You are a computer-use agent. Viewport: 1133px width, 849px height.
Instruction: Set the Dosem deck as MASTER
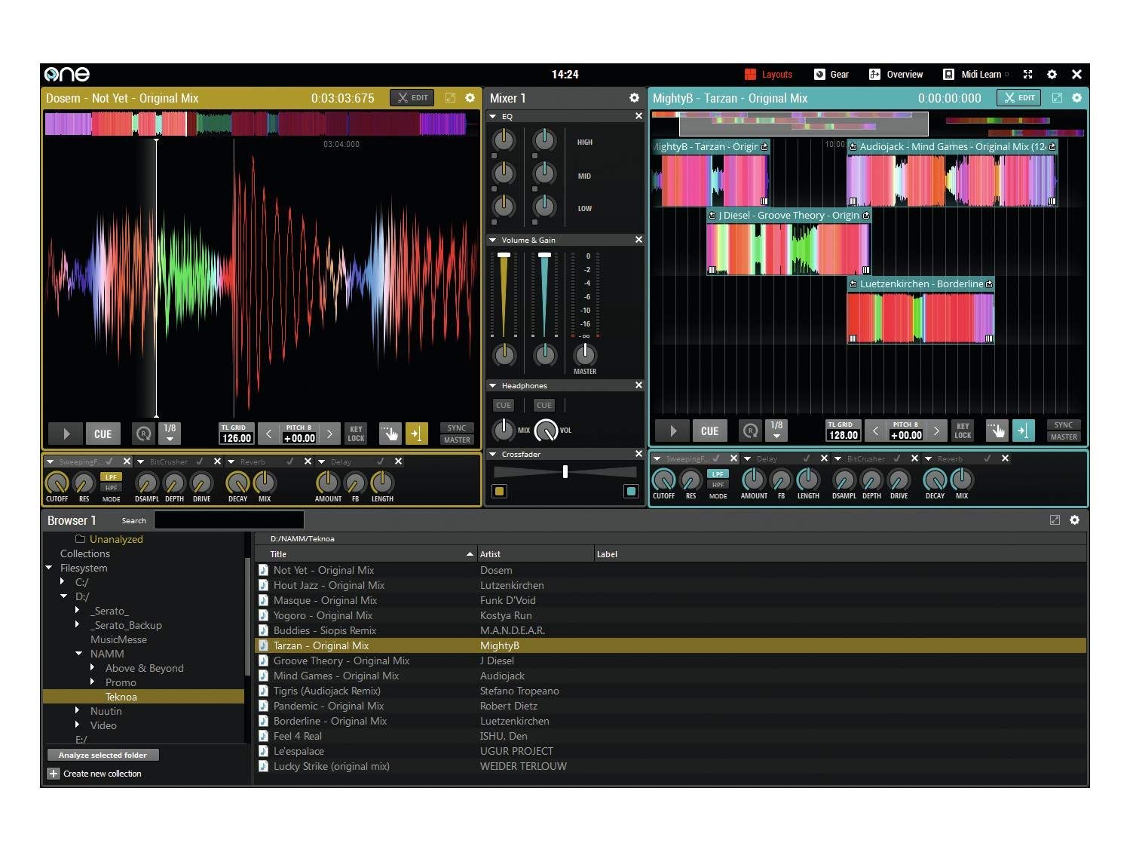coord(457,440)
